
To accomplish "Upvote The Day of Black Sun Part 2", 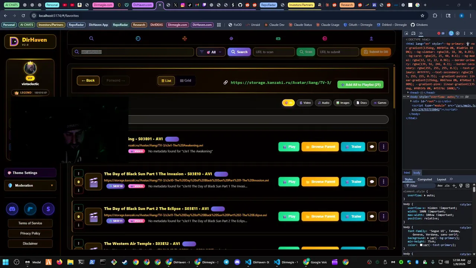I will coord(78,208).
